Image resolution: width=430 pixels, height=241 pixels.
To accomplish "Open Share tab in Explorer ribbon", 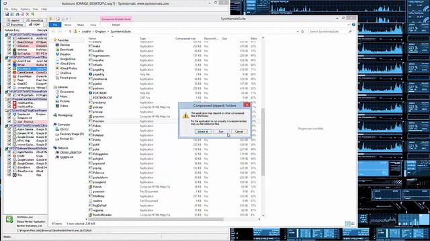I will [81, 25].
